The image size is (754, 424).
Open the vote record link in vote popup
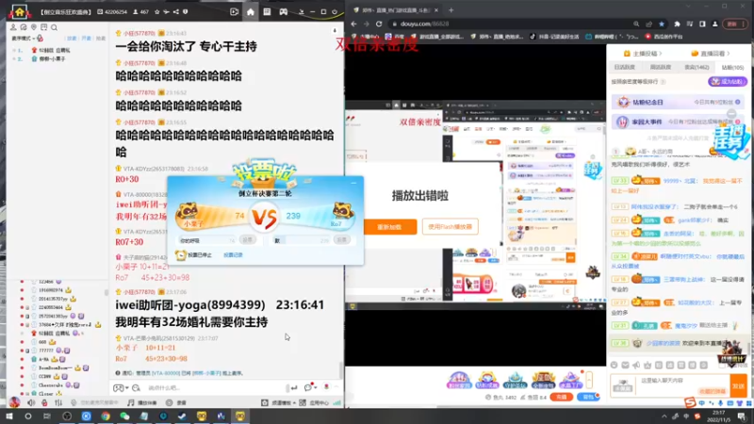point(233,254)
